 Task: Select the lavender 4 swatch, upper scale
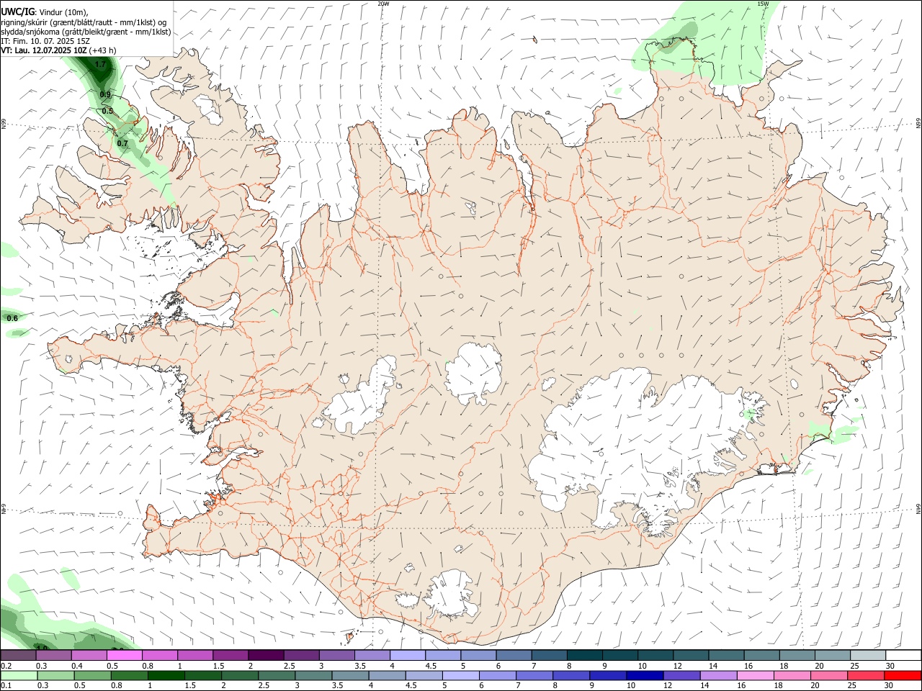click(408, 656)
